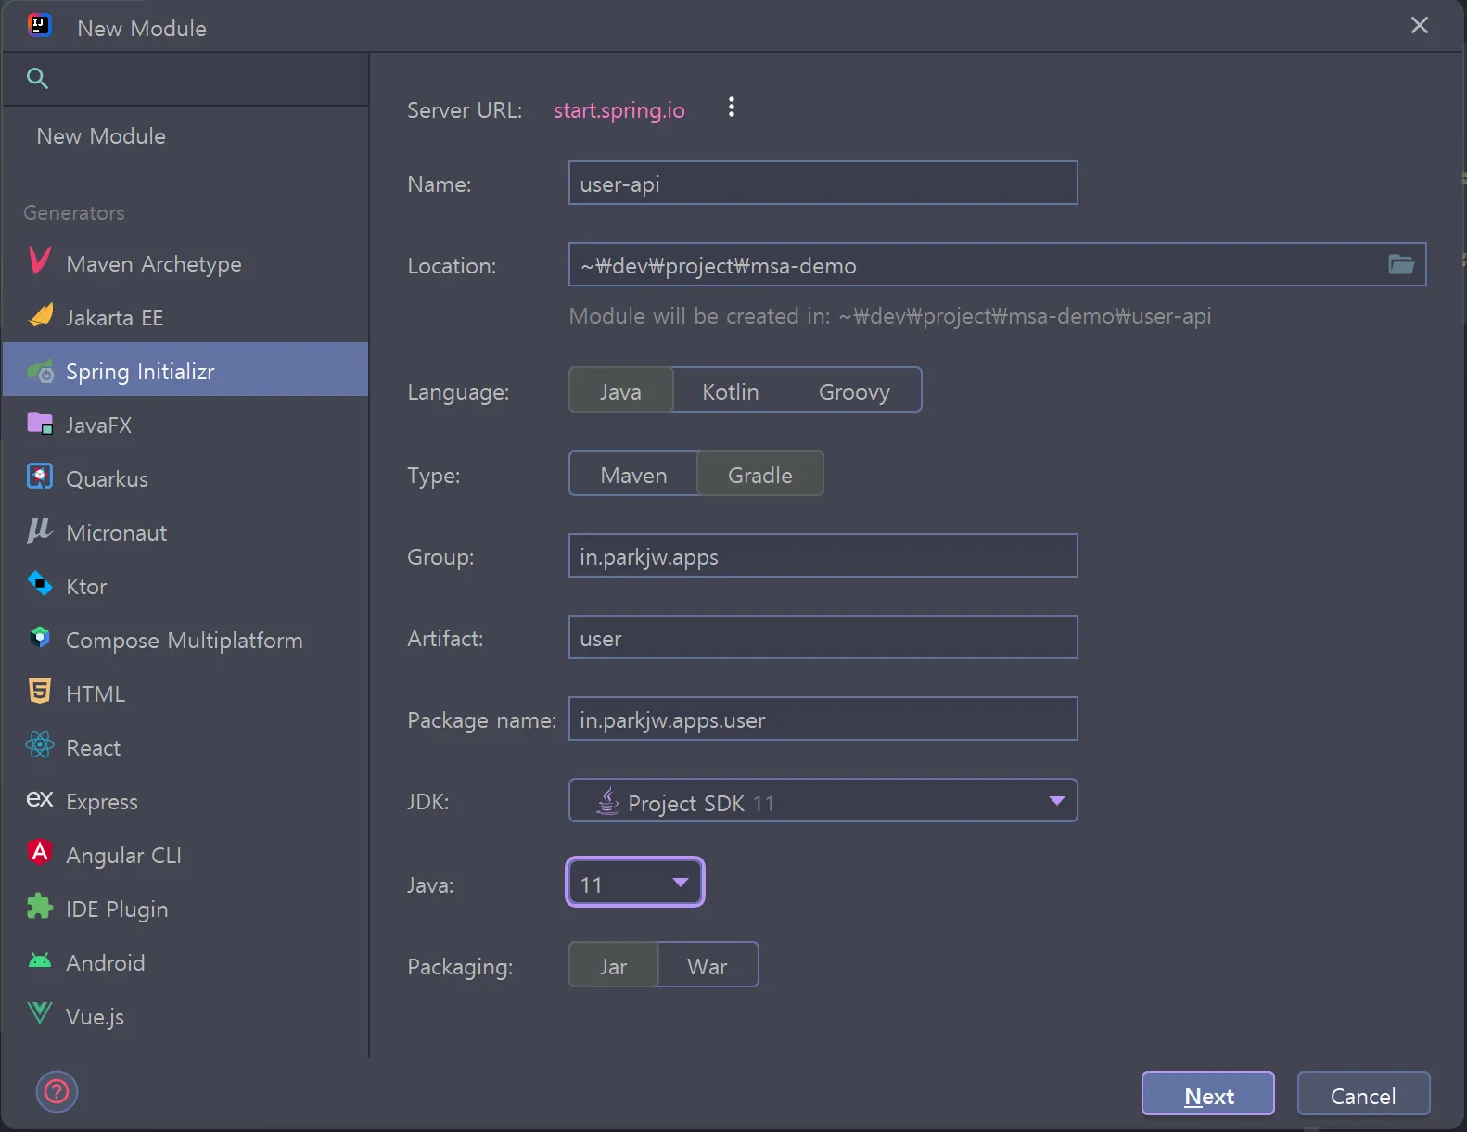
Task: Click the browse folder icon in Location
Action: click(1400, 265)
